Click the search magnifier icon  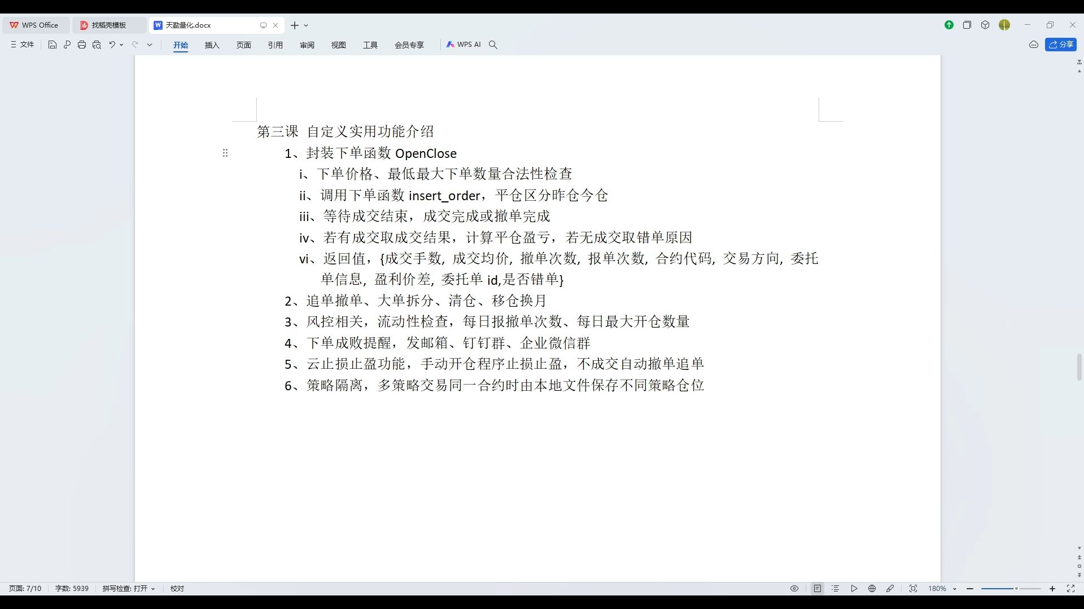coord(493,45)
